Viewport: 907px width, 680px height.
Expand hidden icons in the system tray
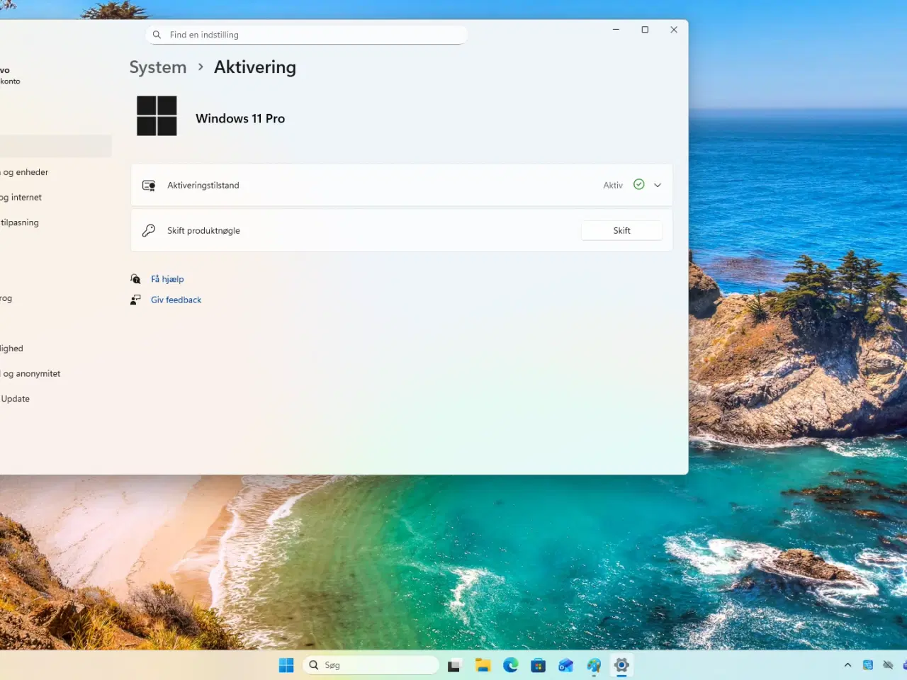847,665
